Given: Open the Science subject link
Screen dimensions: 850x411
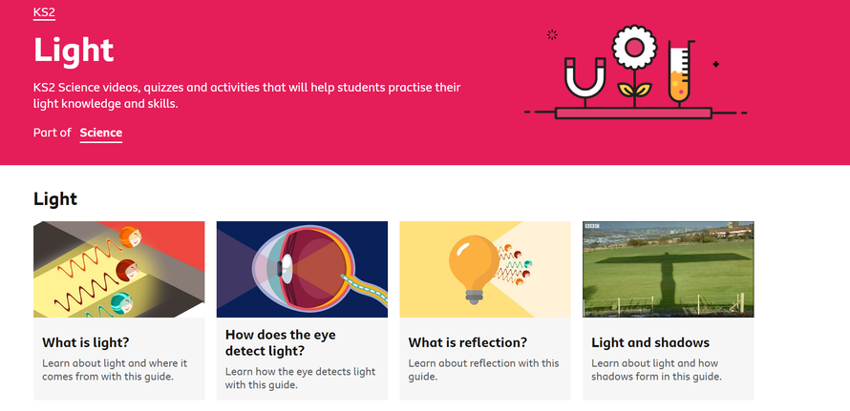Looking at the screenshot, I should 101,133.
